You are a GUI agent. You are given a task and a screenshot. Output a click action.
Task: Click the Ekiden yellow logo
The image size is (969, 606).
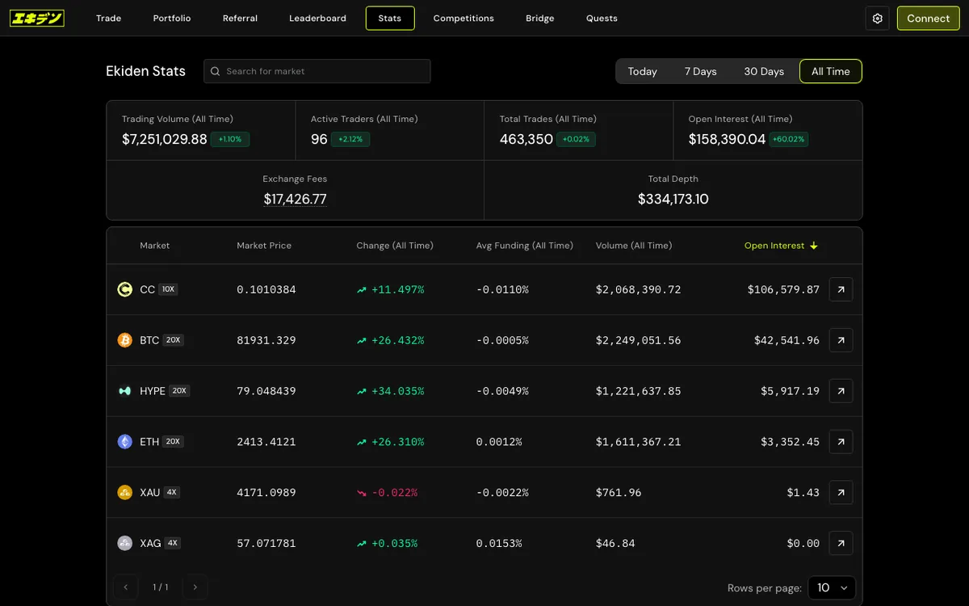[37, 18]
